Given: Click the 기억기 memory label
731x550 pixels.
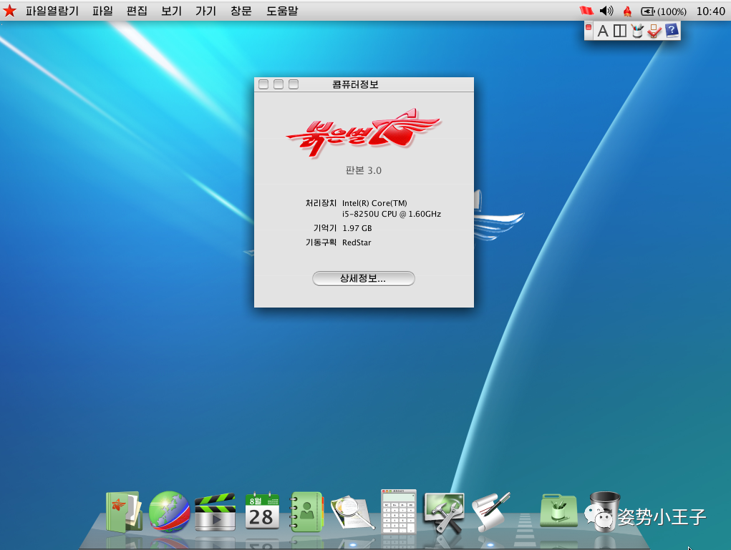Looking at the screenshot, I should coord(324,228).
